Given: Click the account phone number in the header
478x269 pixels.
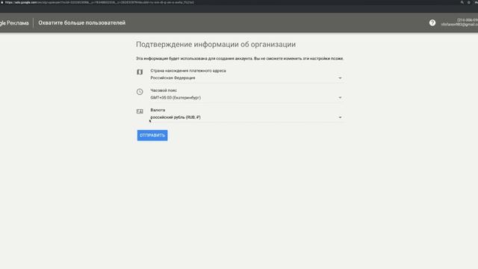Looking at the screenshot, I should click(468, 20).
